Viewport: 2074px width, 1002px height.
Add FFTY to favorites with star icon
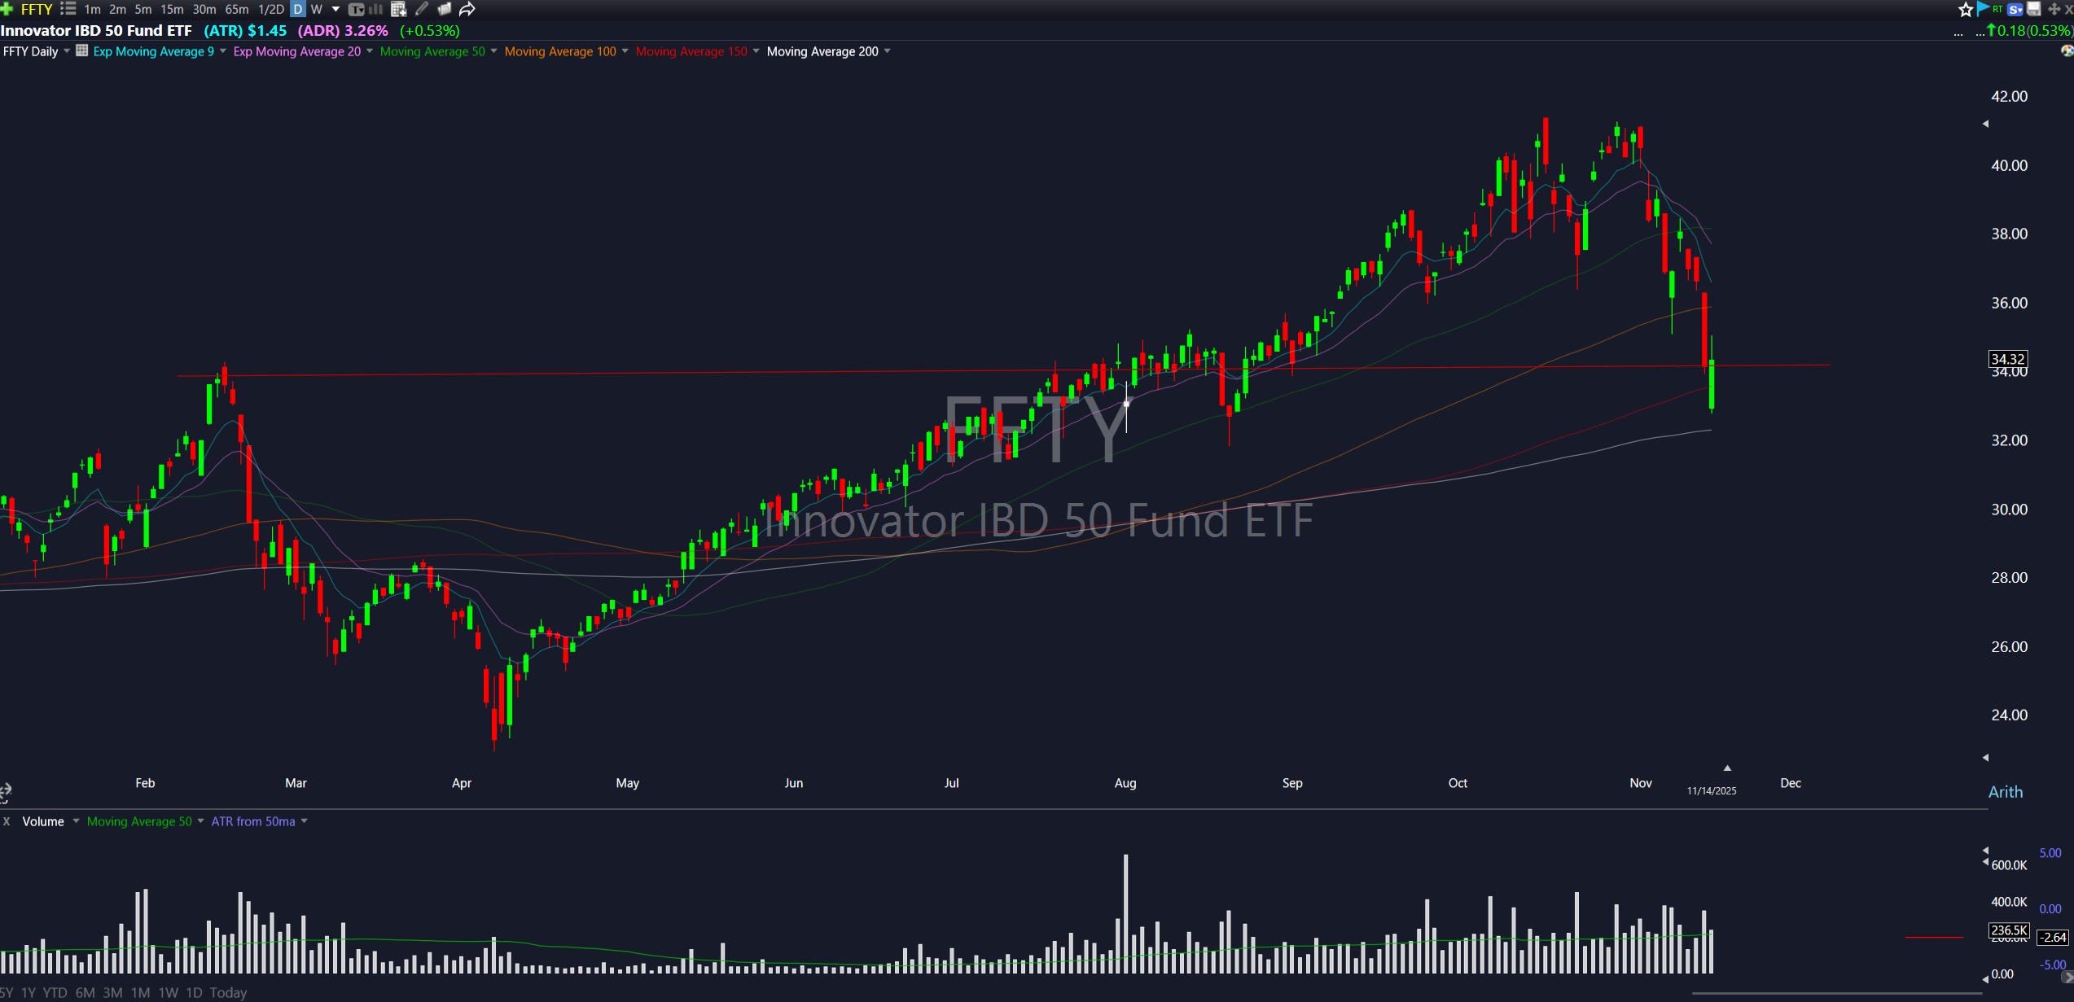[1966, 9]
